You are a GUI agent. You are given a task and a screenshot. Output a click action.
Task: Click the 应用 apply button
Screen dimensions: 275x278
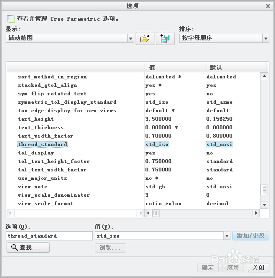233,268
